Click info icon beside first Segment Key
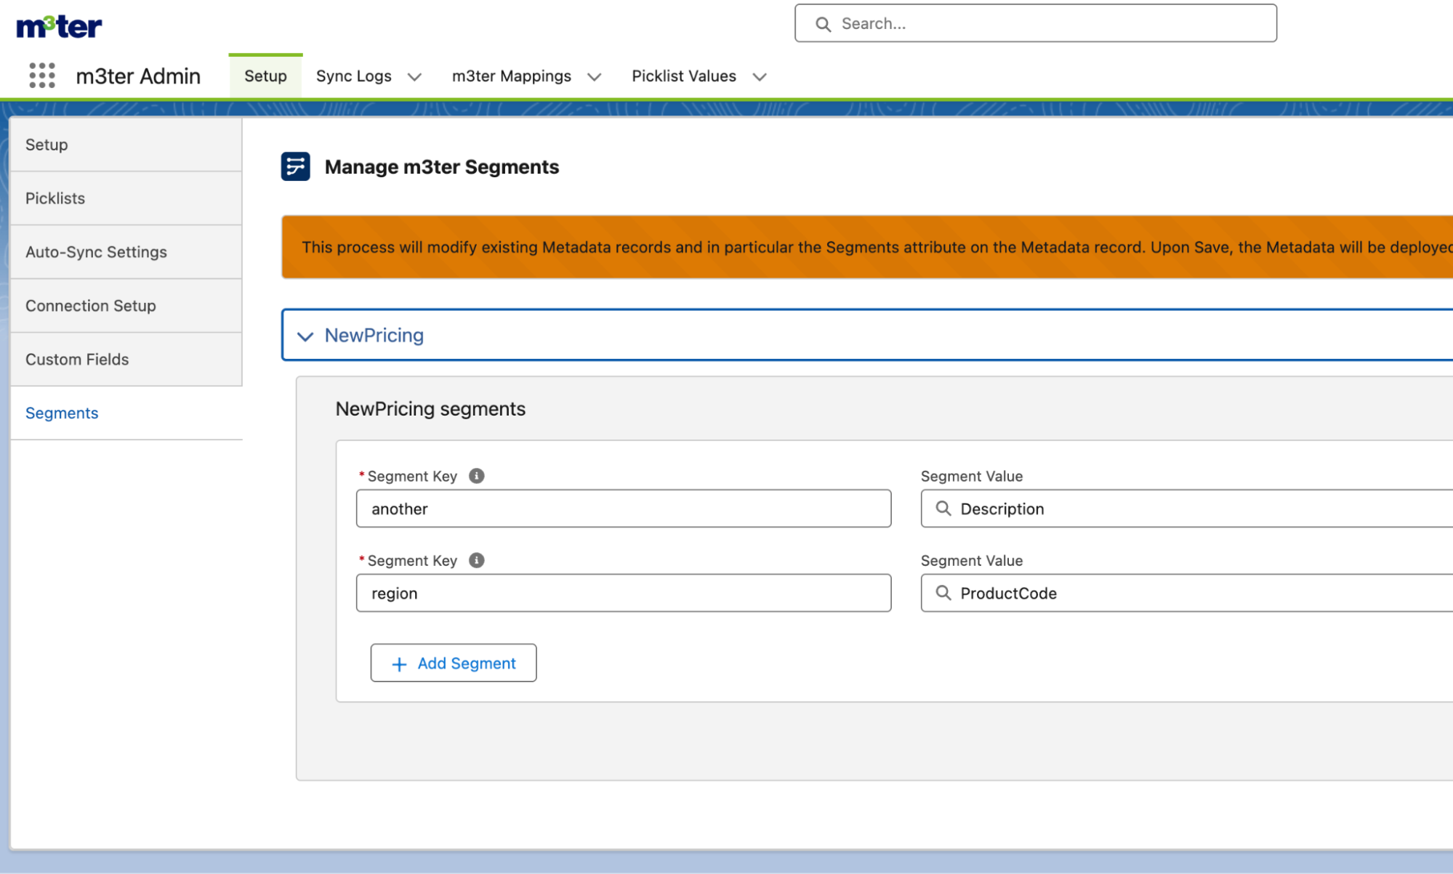Image resolution: width=1453 pixels, height=874 pixels. point(476,476)
